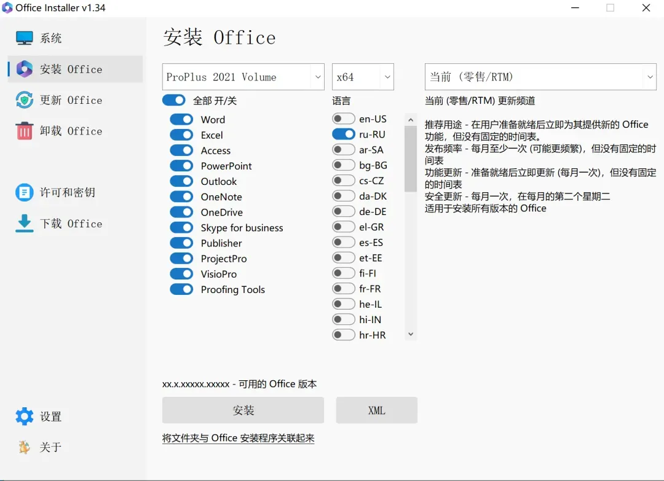Screen dimensions: 664x481
Task: Enable the el-GR language toggle
Action: click(x=344, y=227)
